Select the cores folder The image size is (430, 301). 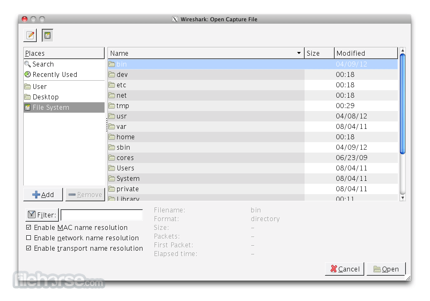252,158
